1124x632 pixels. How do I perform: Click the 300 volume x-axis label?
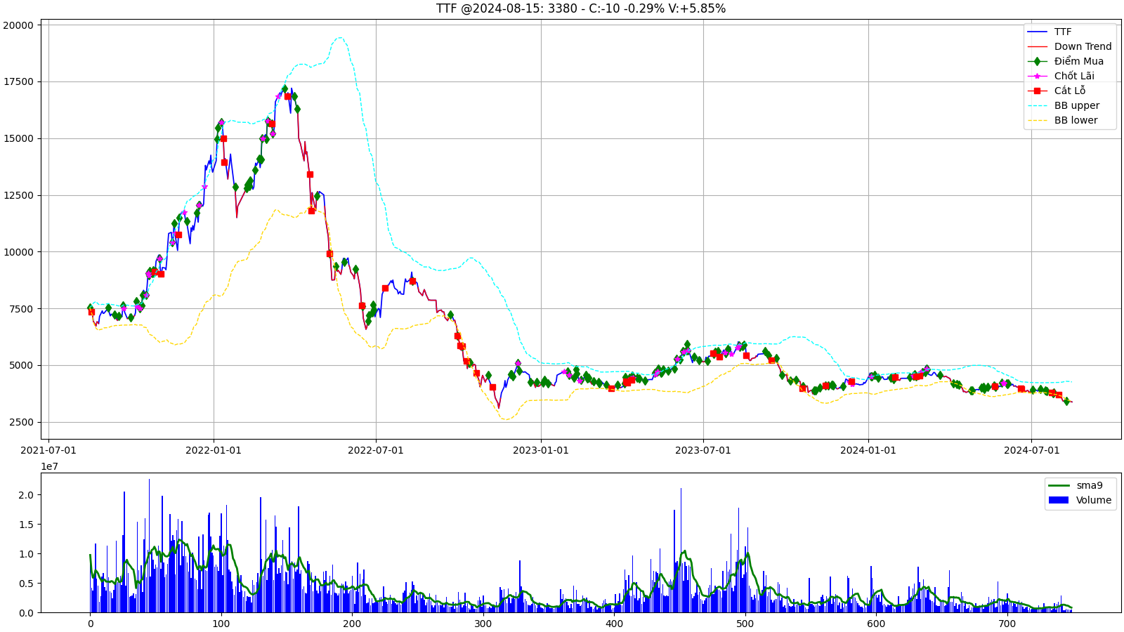(483, 624)
